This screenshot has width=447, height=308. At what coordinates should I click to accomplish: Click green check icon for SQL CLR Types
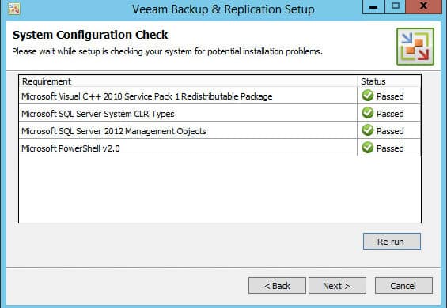coord(368,113)
